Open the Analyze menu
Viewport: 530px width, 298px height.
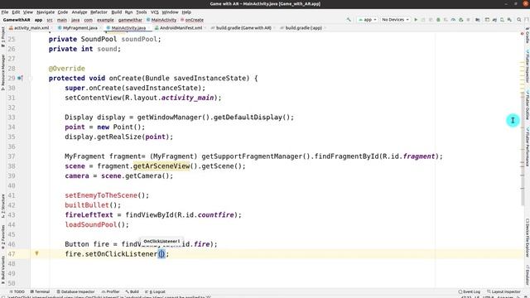79,12
